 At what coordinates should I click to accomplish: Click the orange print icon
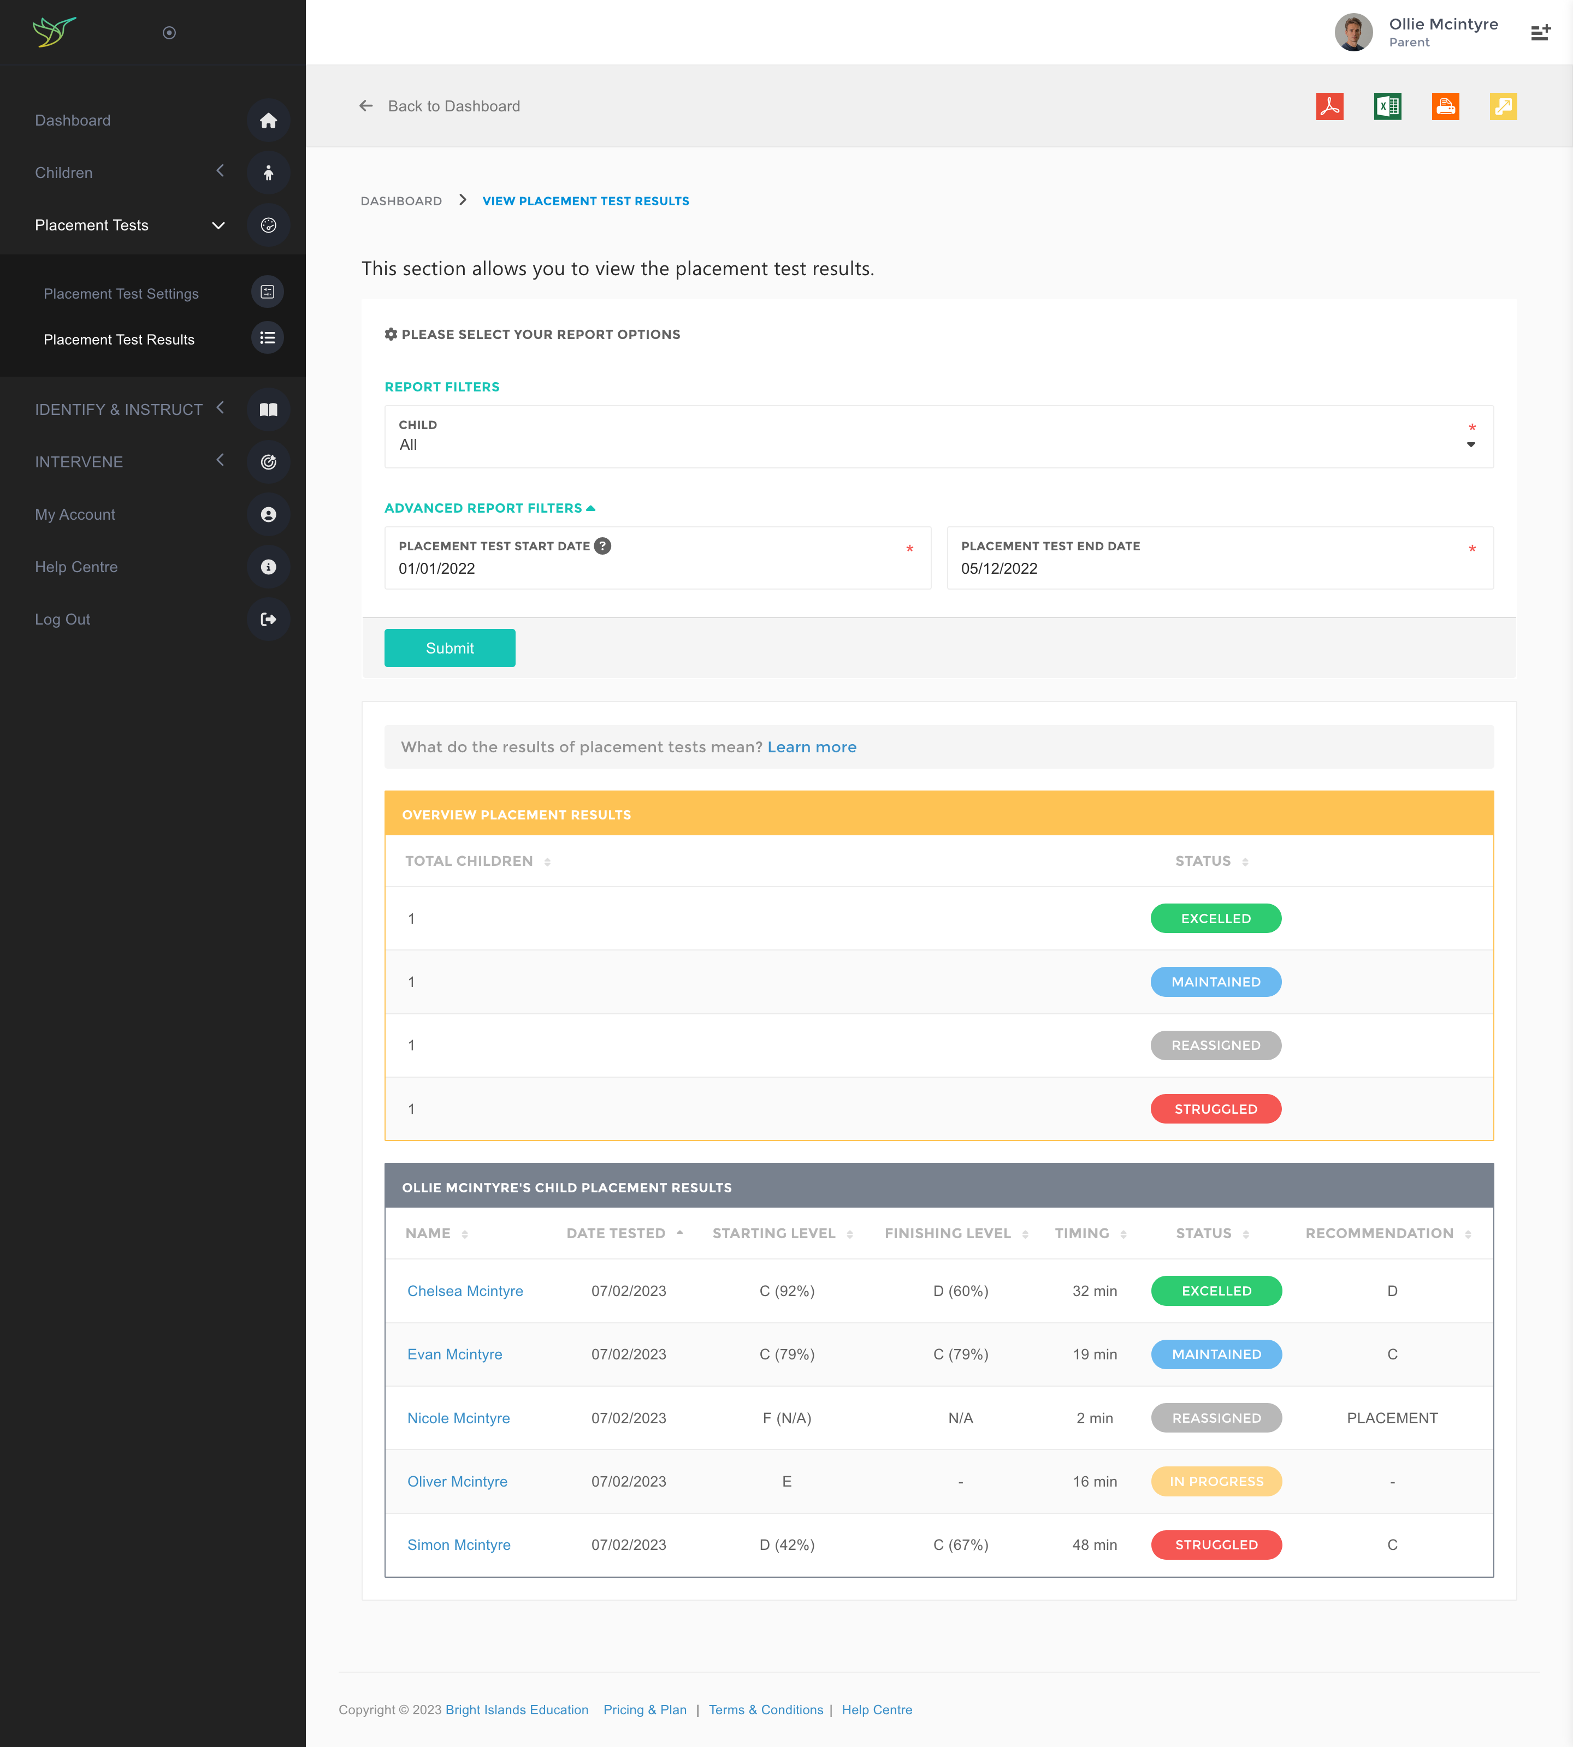[x=1445, y=106]
